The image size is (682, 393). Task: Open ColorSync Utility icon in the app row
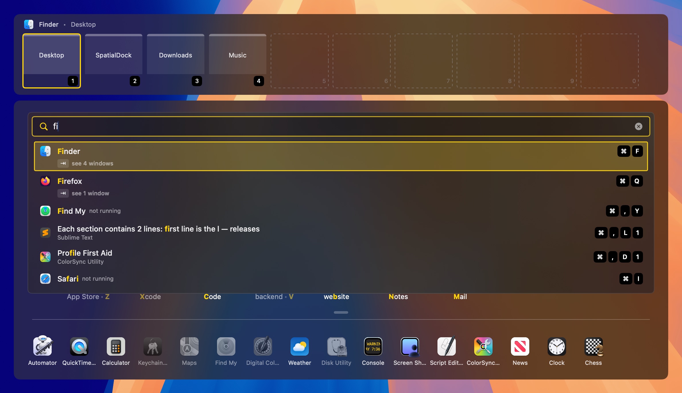483,346
